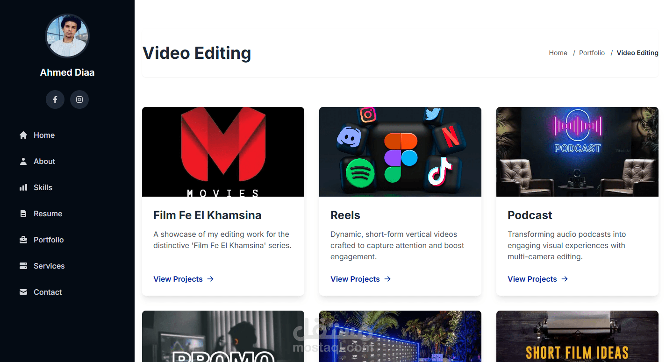
Task: Click the server icon beside Services
Action: tap(23, 266)
